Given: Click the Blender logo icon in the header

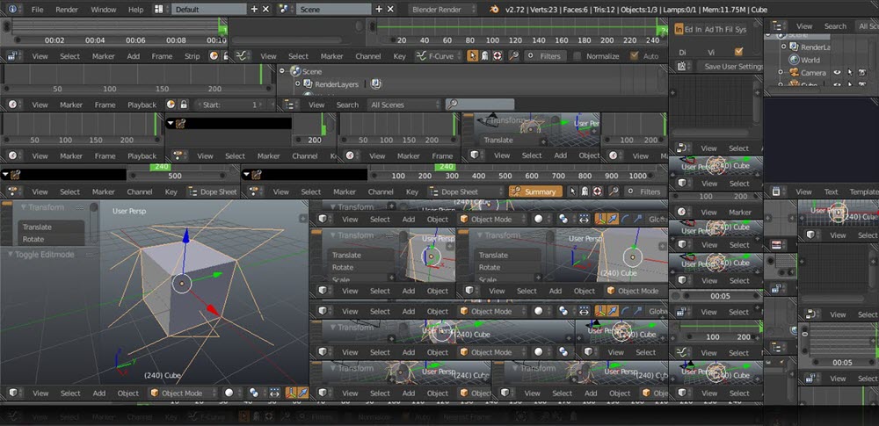Looking at the screenshot, I should pos(495,9).
